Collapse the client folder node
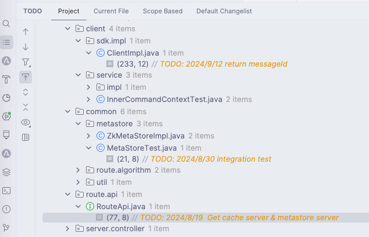The image size is (369, 237). point(69,28)
